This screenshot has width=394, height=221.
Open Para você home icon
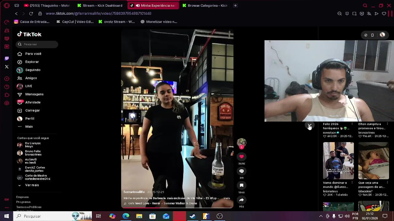tap(20, 54)
